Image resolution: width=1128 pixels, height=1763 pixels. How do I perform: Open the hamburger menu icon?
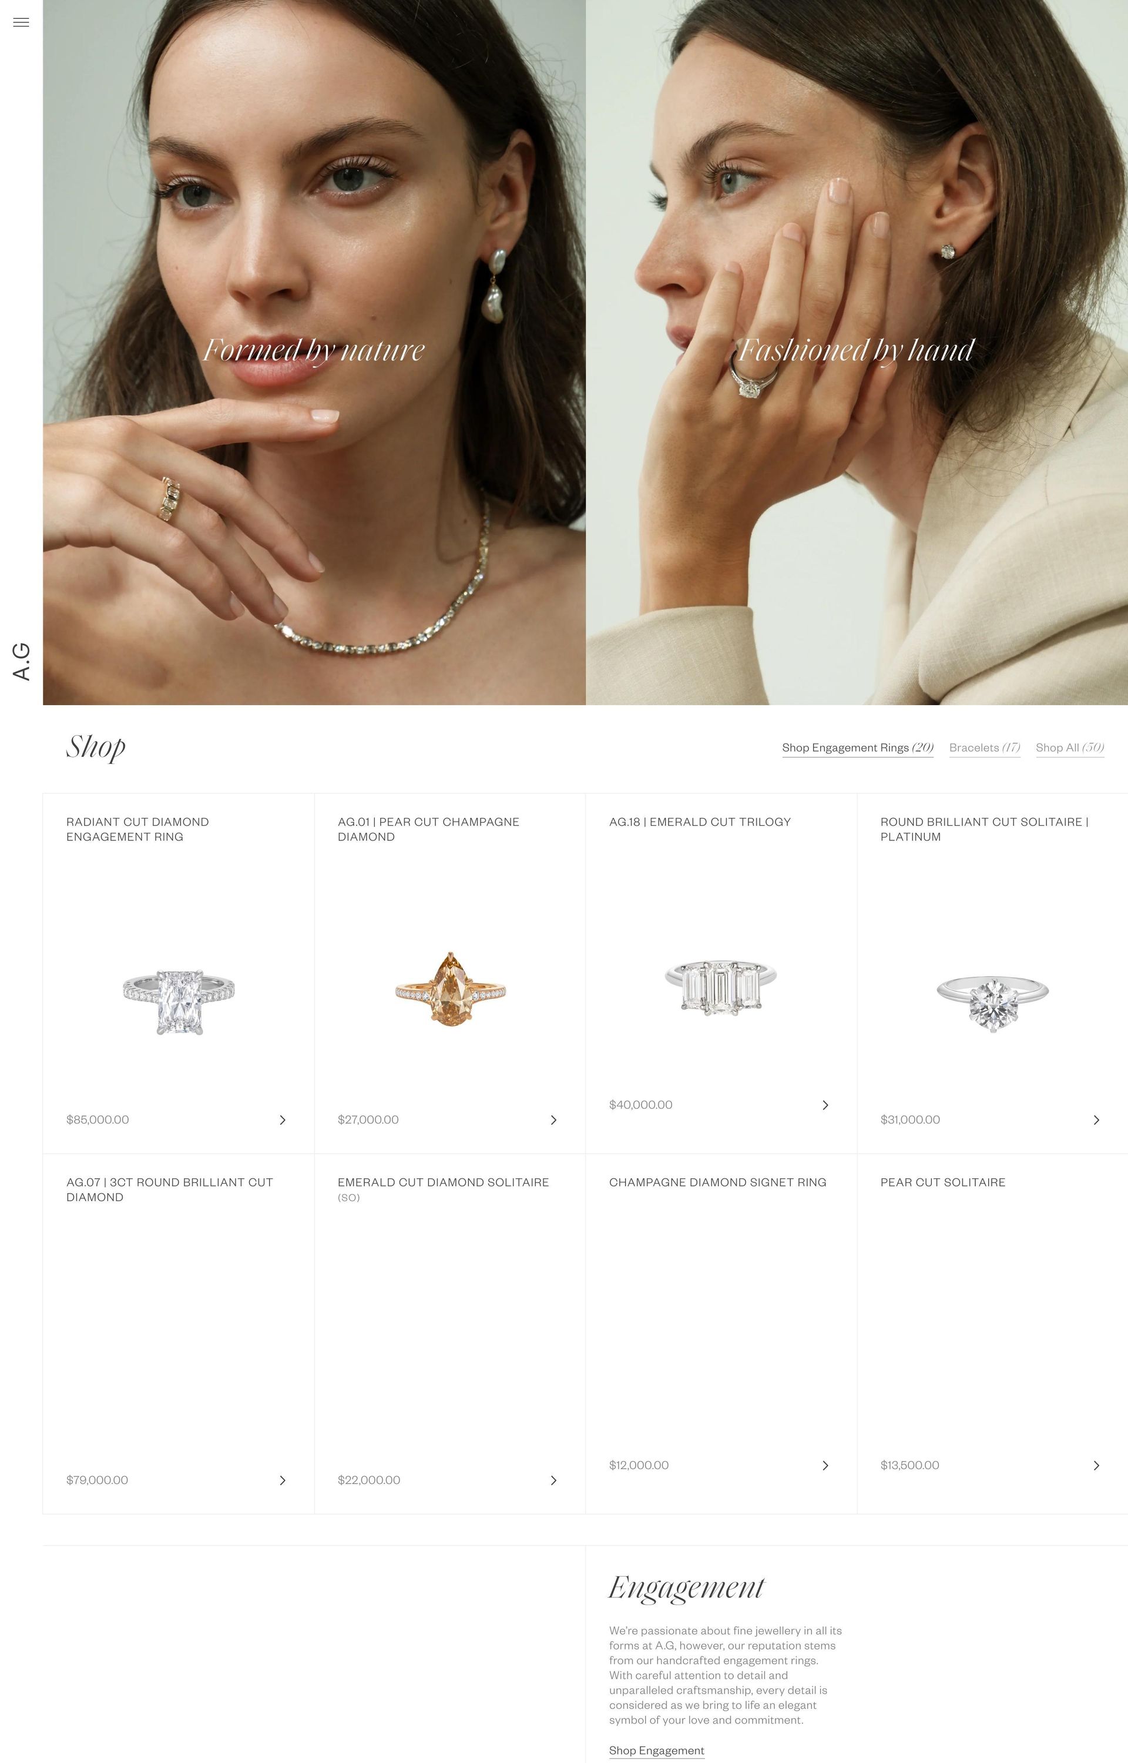coord(21,22)
